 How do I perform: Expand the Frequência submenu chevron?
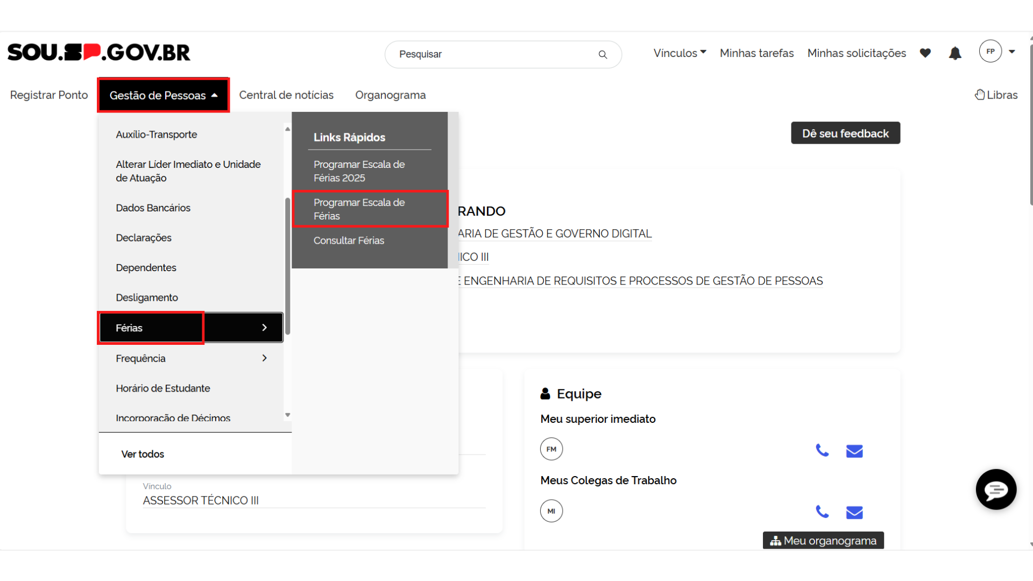[x=264, y=358]
